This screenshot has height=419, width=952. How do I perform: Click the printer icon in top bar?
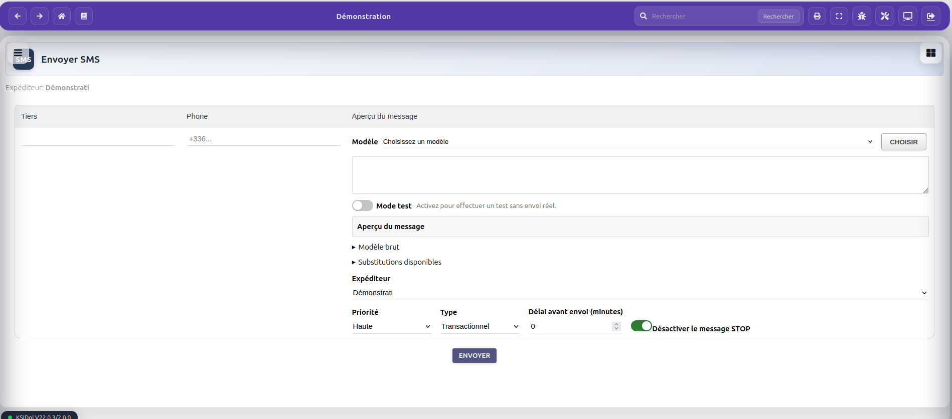point(817,16)
